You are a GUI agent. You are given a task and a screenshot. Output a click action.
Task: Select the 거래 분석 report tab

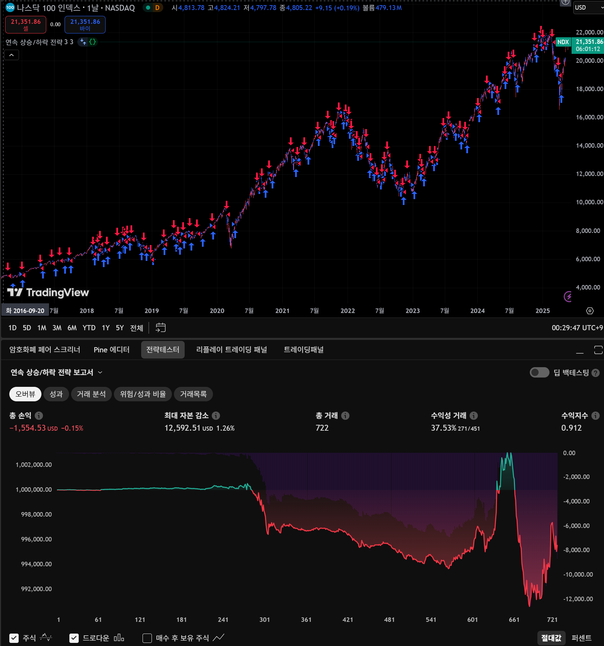(x=91, y=394)
